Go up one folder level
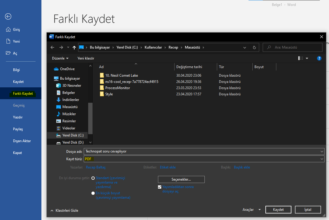The width and height of the screenshot is (329, 220). tap(74, 47)
